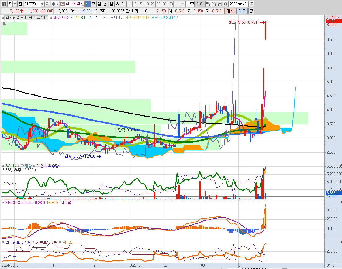Click the 26,363백만 trading value text
The width and height of the screenshot is (342, 269).
[120, 11]
